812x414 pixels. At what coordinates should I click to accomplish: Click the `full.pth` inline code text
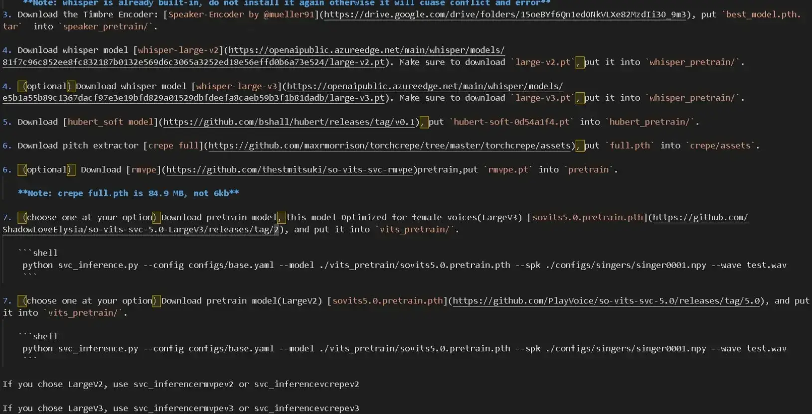coord(630,145)
